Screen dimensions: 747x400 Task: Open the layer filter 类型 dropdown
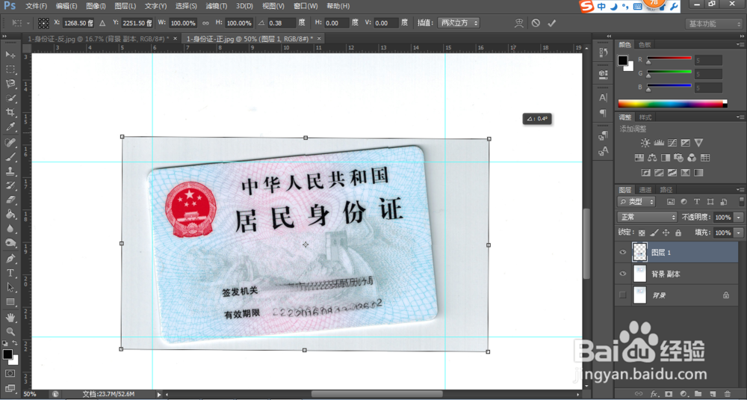coord(636,201)
